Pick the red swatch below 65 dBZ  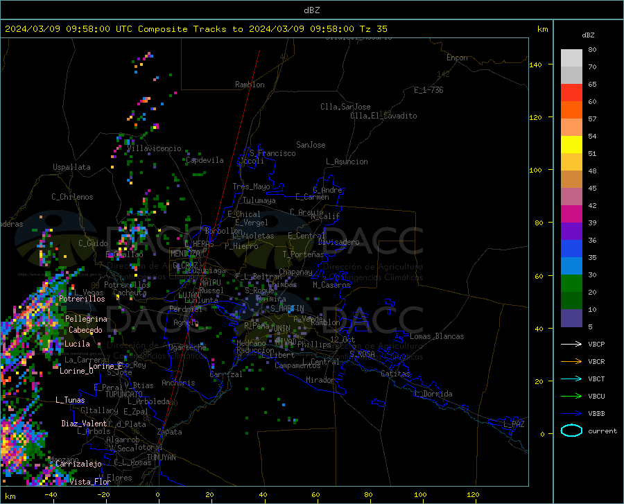571,93
